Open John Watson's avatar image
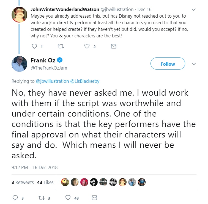Screen dimensions: 208x204 pos(19,14)
